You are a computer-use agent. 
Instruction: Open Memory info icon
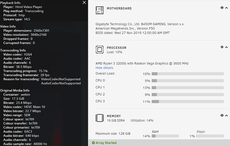222,115
